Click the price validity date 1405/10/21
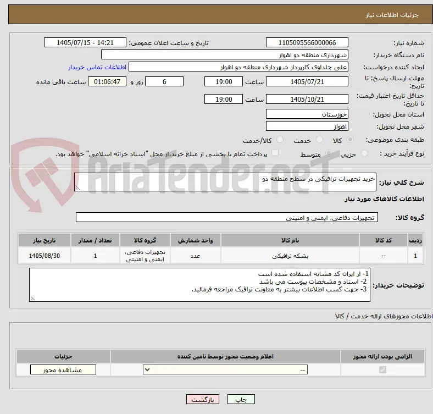The height and width of the screenshot is (414, 433). [307, 99]
